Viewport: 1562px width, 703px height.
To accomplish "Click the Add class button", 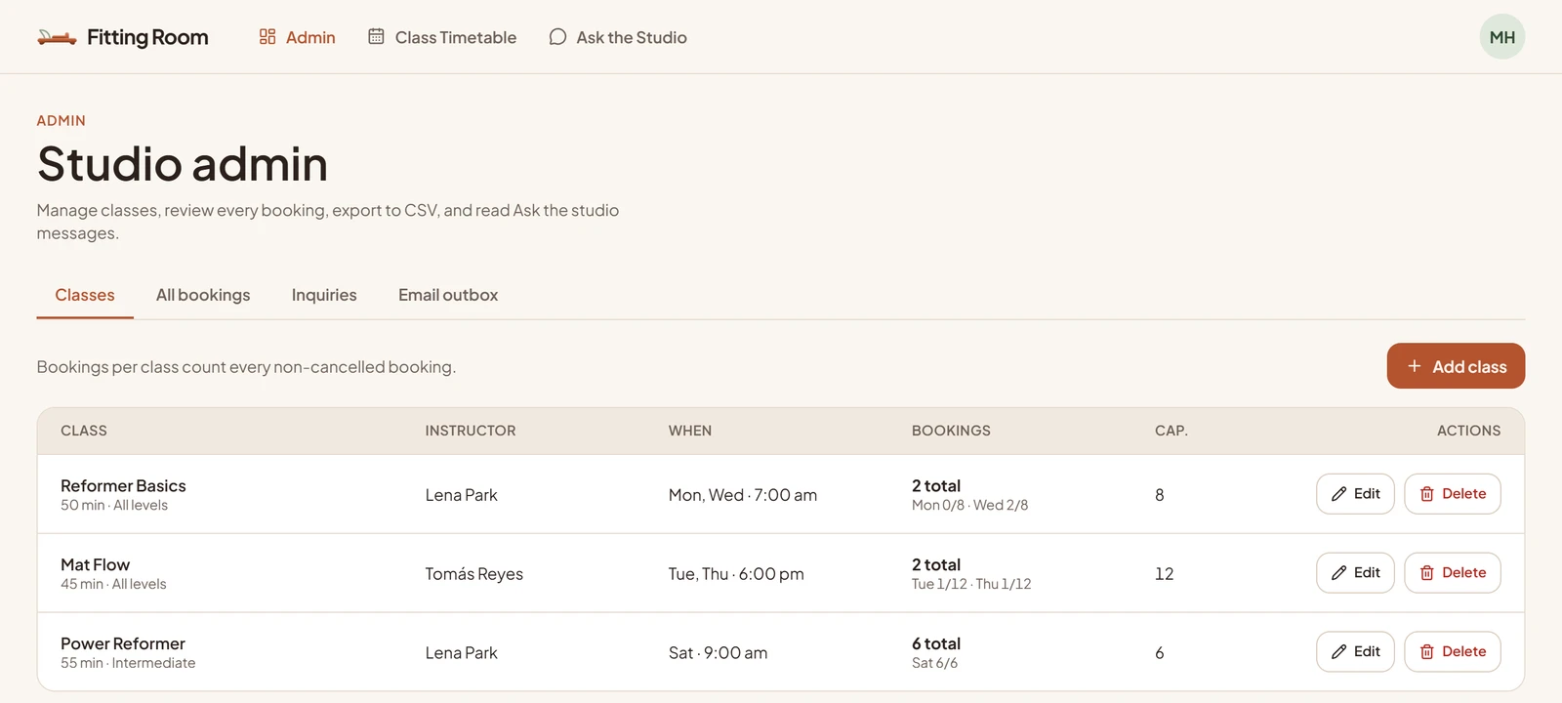I will tap(1456, 366).
